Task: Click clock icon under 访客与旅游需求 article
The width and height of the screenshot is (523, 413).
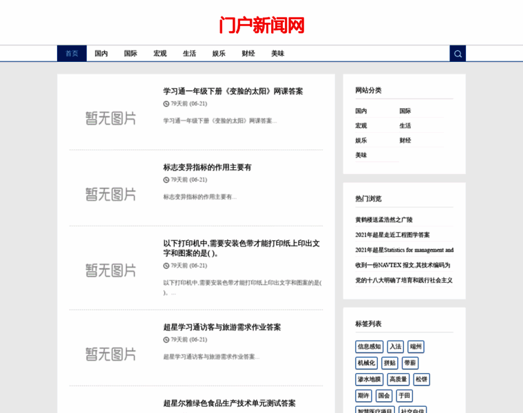Action: pos(166,339)
